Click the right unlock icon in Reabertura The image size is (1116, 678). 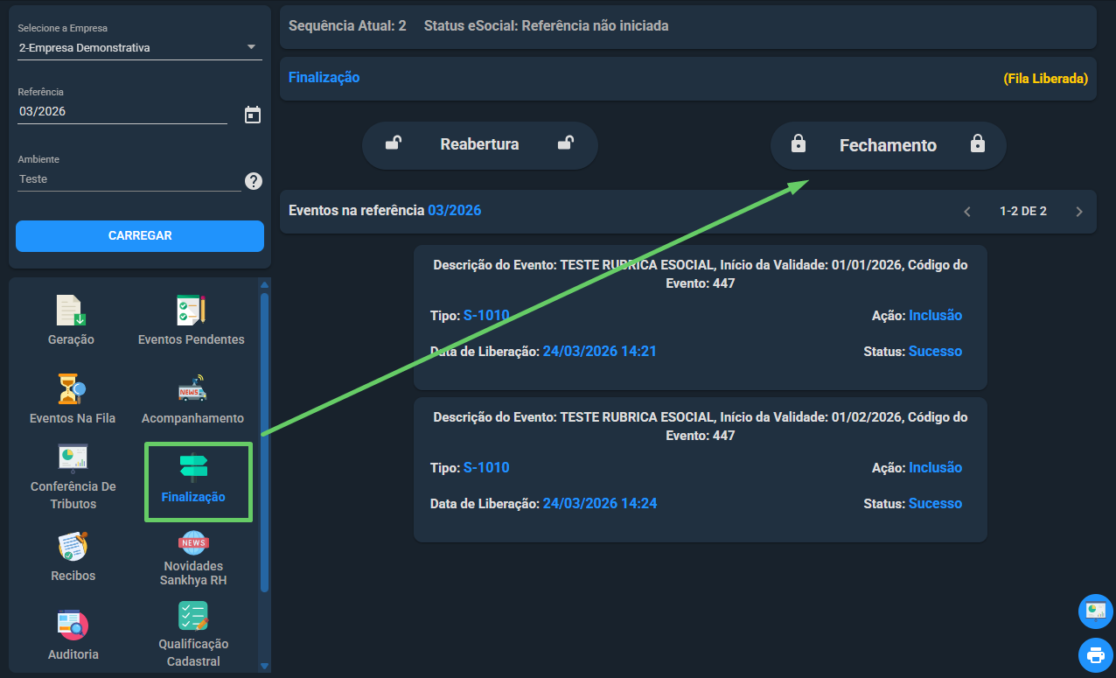click(x=566, y=143)
